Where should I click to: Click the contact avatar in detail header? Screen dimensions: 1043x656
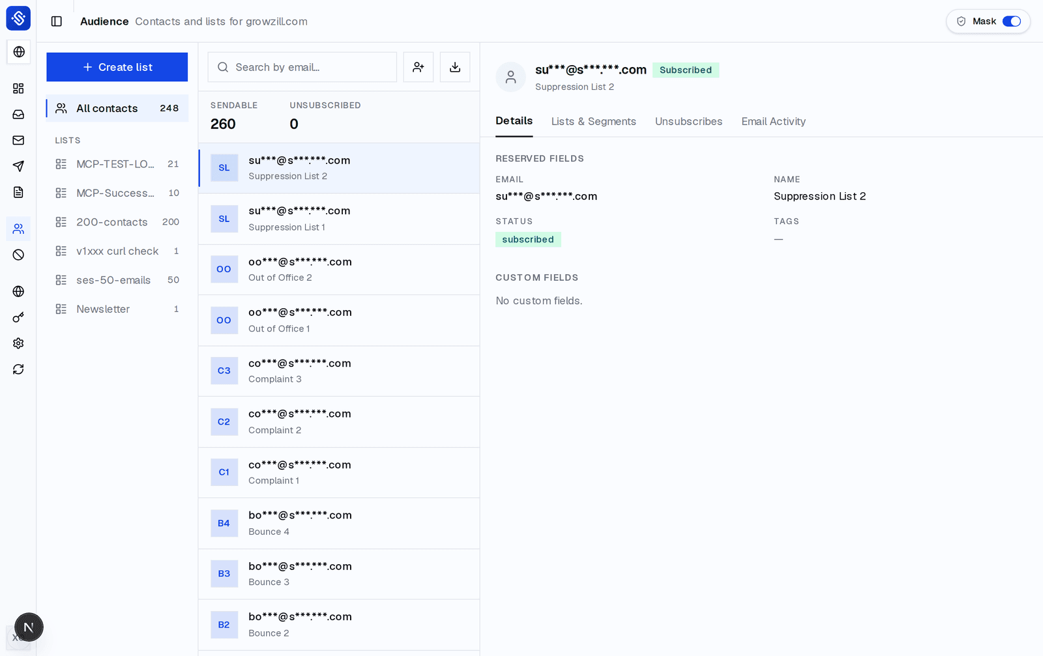511,77
